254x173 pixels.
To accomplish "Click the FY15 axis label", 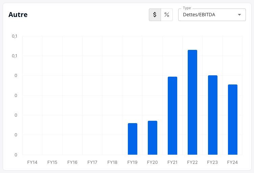I will [52, 162].
